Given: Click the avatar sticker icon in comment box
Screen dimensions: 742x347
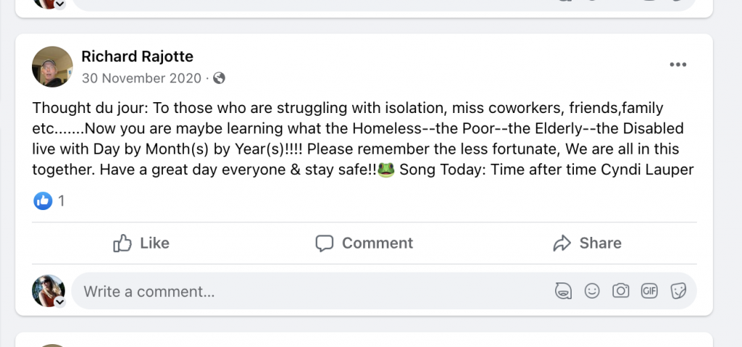Looking at the screenshot, I should pyautogui.click(x=563, y=291).
